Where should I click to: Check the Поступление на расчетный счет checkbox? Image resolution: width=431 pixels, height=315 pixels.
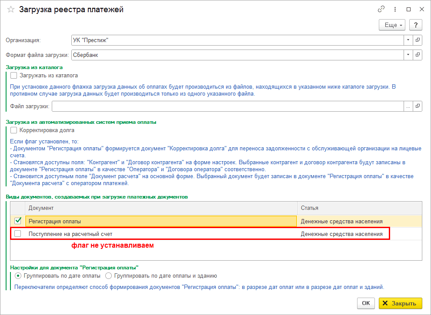pyautogui.click(x=18, y=234)
